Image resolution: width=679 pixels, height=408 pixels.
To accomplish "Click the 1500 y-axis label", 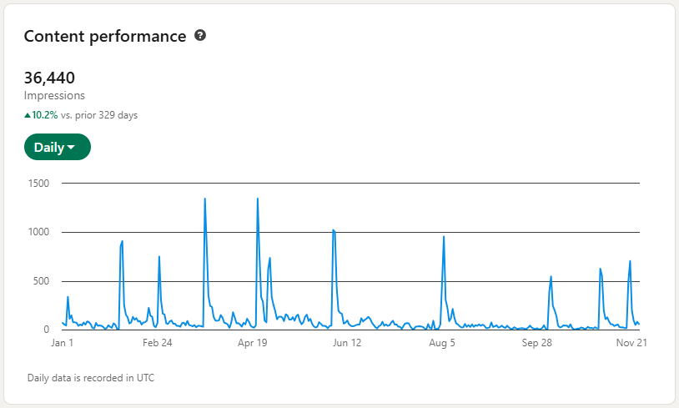I will pos(38,183).
